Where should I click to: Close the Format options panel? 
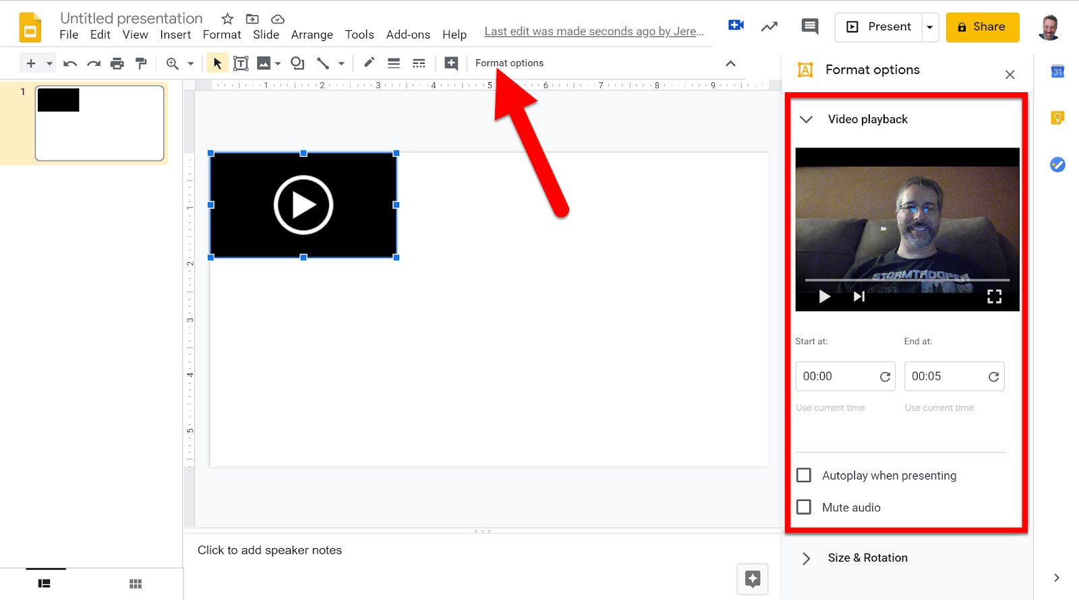click(1010, 74)
